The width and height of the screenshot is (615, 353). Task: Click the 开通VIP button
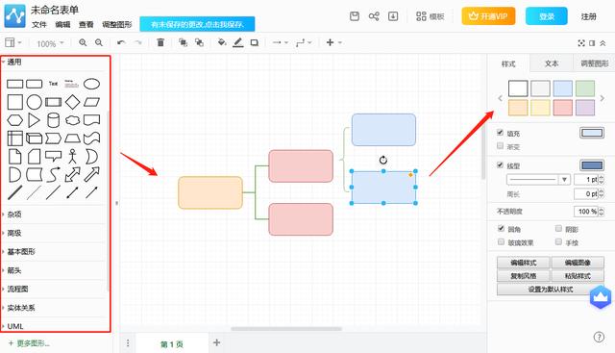[x=488, y=16]
